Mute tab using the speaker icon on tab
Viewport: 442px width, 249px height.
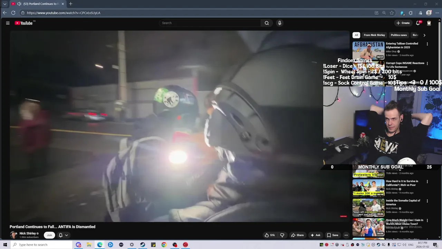coord(19,4)
